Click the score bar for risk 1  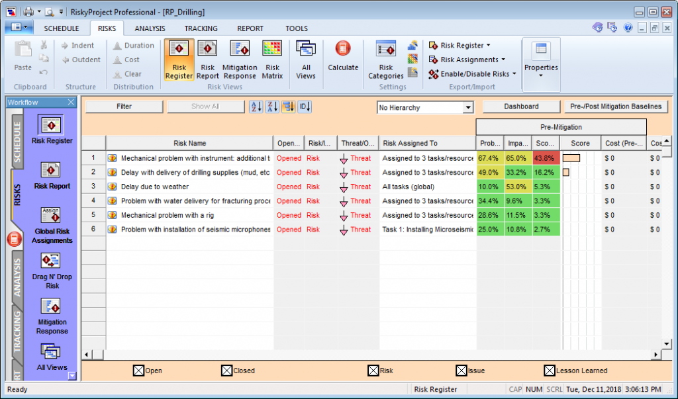click(571, 158)
